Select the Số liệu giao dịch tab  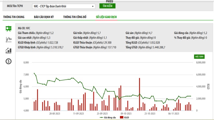pos(106,17)
